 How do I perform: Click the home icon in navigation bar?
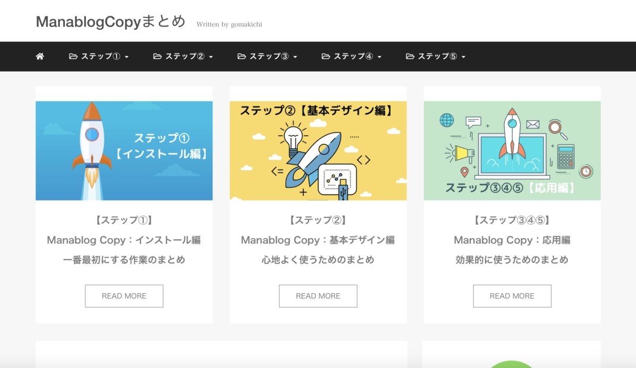(x=40, y=56)
